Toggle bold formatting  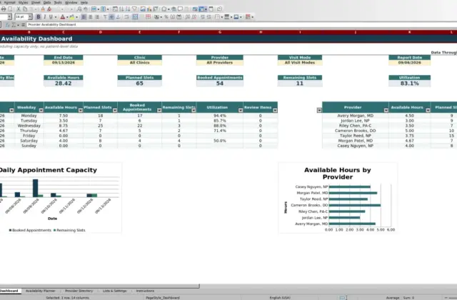click(x=38, y=17)
